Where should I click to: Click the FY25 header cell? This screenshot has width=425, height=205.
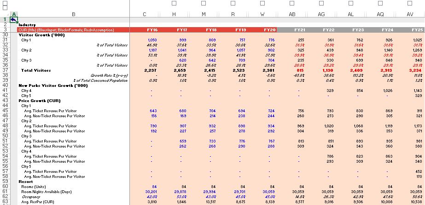click(x=410, y=30)
